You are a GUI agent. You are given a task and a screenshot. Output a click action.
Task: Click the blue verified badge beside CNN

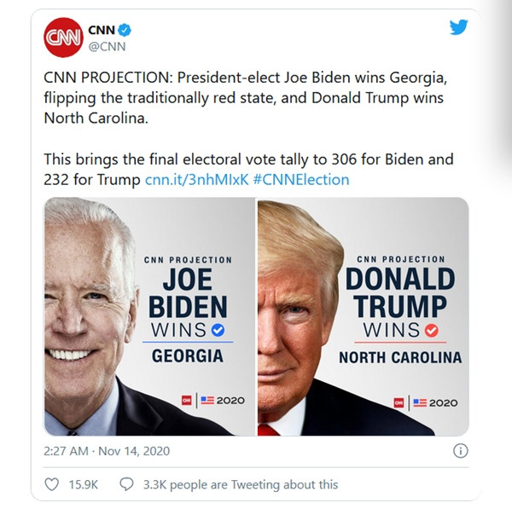click(x=125, y=30)
